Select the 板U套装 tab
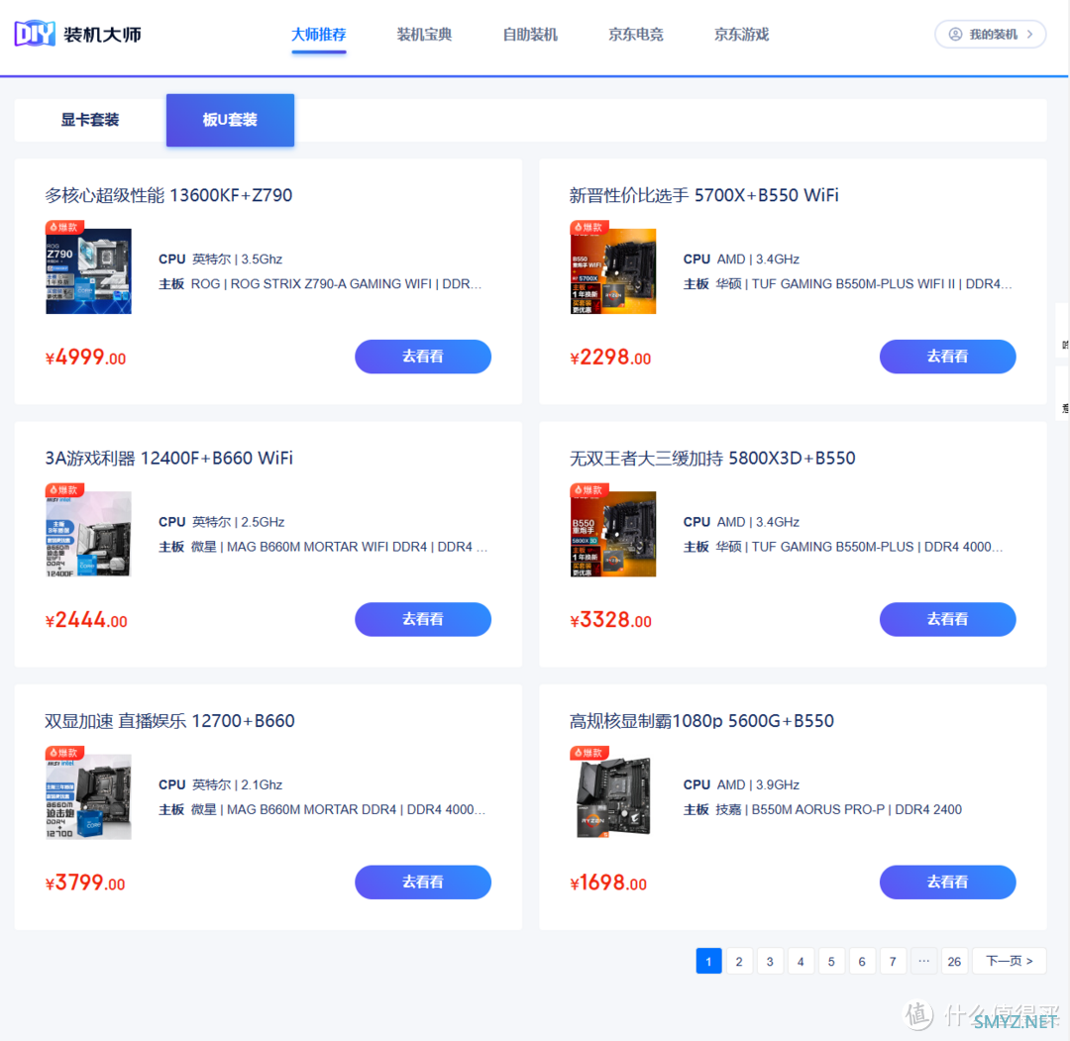1070x1041 pixels. click(x=230, y=120)
